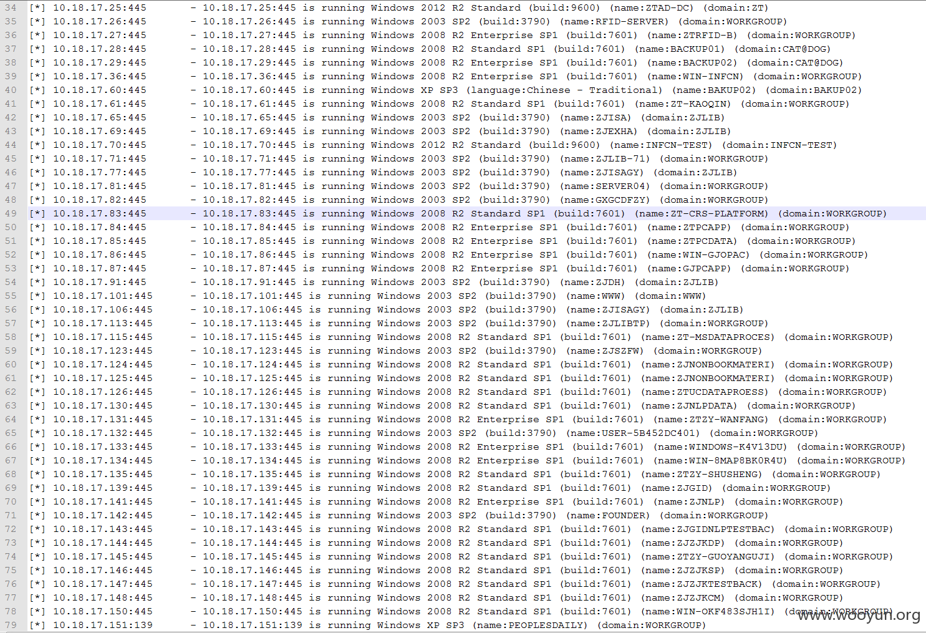This screenshot has height=633, width=926.
Task: Select the name:PEOPLESDAILY text
Action: pos(533,626)
